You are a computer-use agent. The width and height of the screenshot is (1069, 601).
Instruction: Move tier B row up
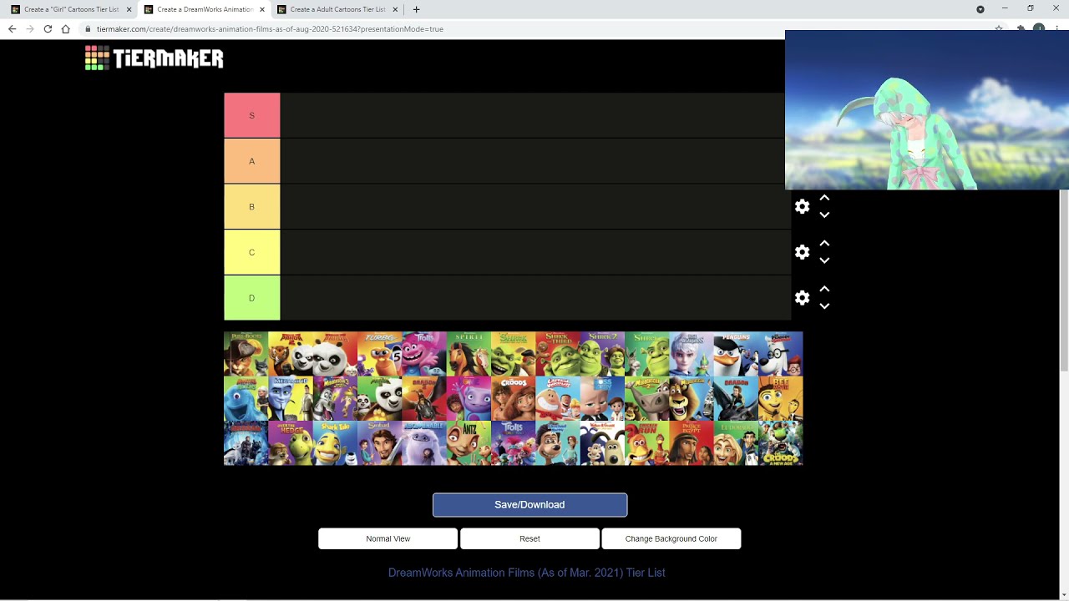(824, 198)
